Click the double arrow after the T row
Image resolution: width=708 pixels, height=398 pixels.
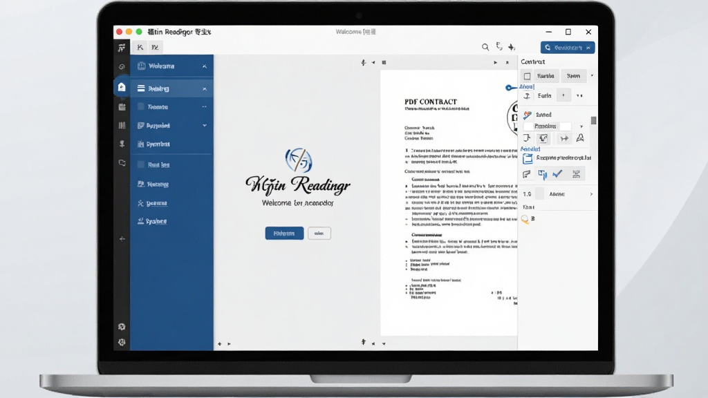coord(580,95)
